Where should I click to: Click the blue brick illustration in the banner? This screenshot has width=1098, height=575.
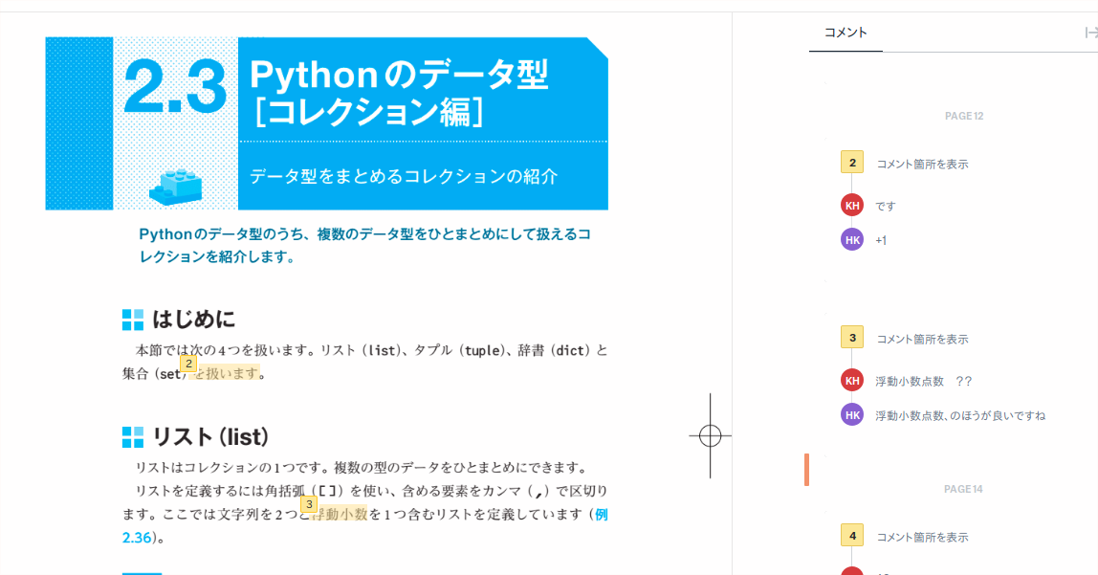pyautogui.click(x=176, y=187)
